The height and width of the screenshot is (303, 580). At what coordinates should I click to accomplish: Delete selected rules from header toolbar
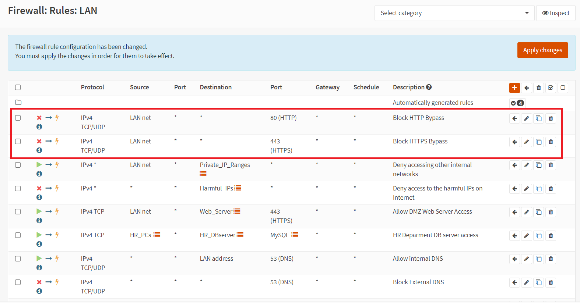(x=538, y=88)
